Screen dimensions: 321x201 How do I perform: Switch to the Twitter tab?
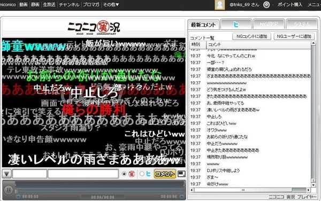coord(236,25)
